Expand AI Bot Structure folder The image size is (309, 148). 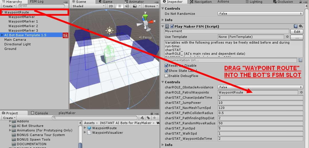(10, 126)
